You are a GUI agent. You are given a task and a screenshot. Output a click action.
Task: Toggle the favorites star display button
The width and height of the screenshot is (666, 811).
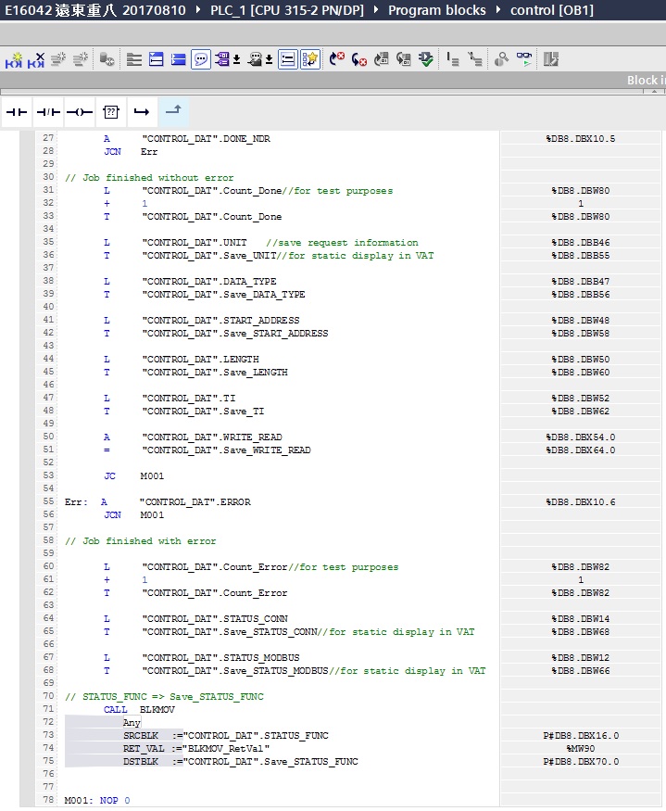(310, 59)
